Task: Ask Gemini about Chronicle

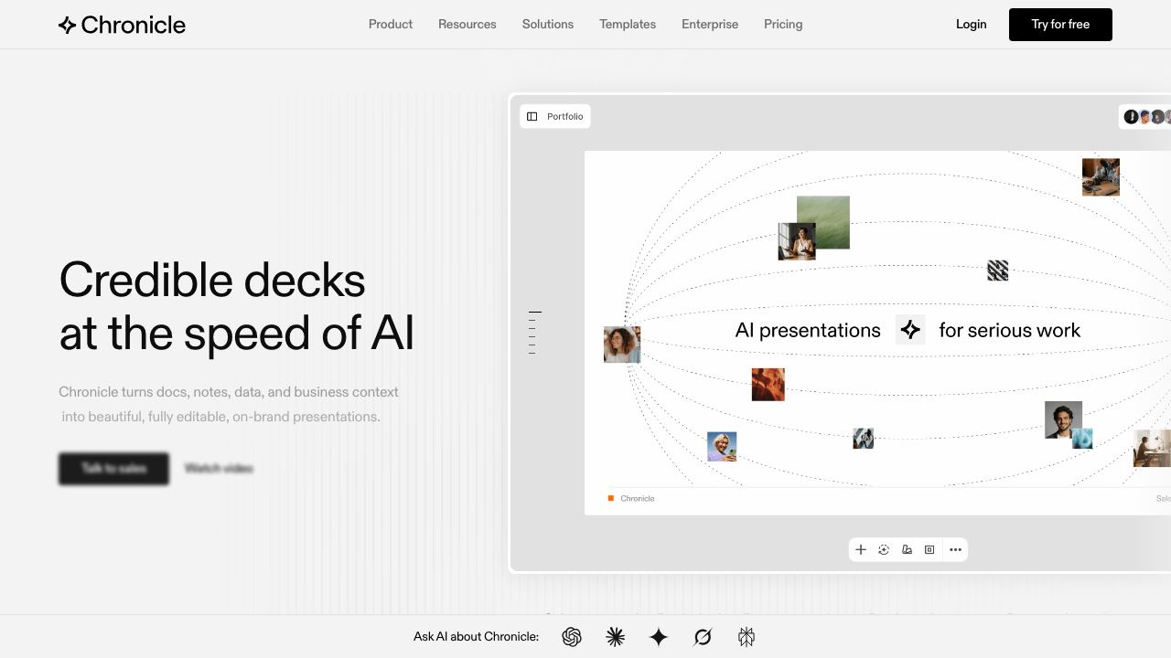Action: coord(659,637)
